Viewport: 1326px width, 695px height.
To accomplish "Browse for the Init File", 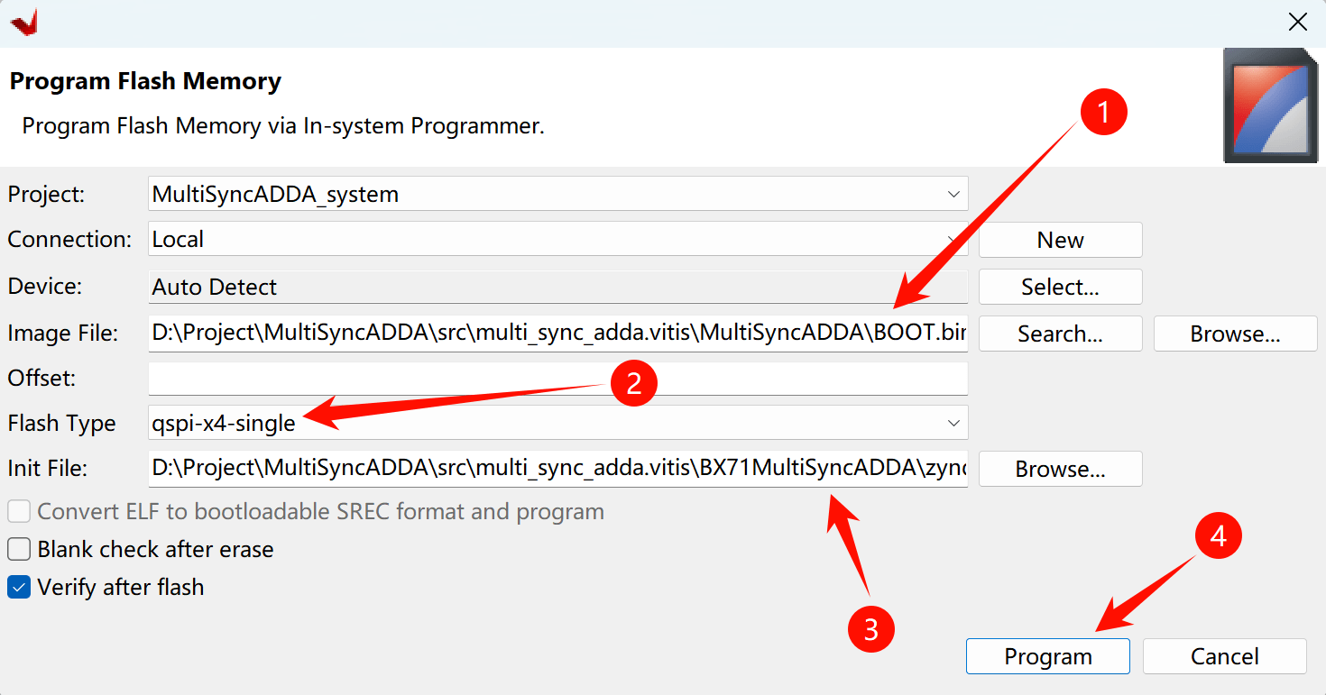I will tap(1060, 469).
